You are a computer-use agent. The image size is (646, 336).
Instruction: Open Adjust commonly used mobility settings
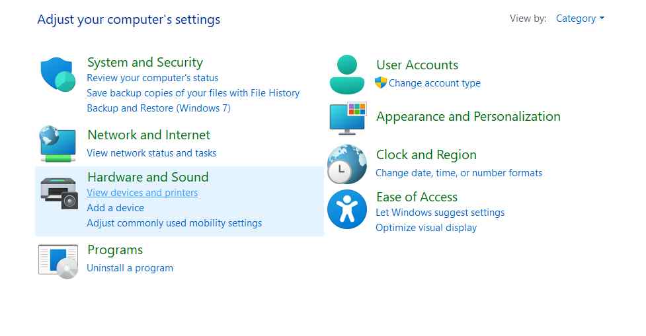[x=175, y=223]
